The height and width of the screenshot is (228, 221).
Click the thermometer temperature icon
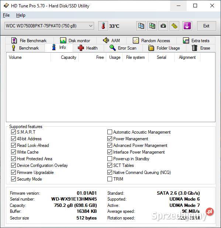103,26
